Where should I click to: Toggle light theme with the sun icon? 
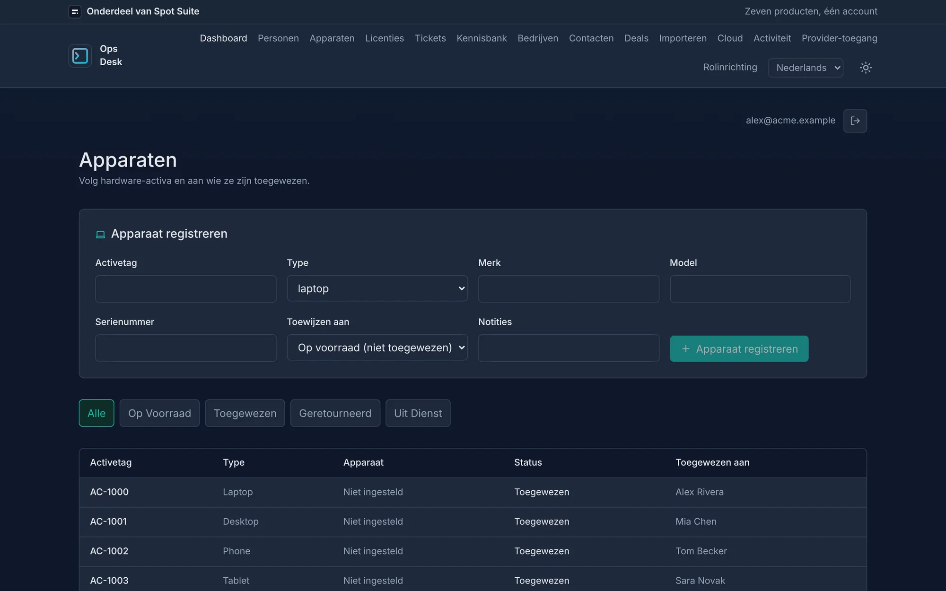[x=866, y=68]
